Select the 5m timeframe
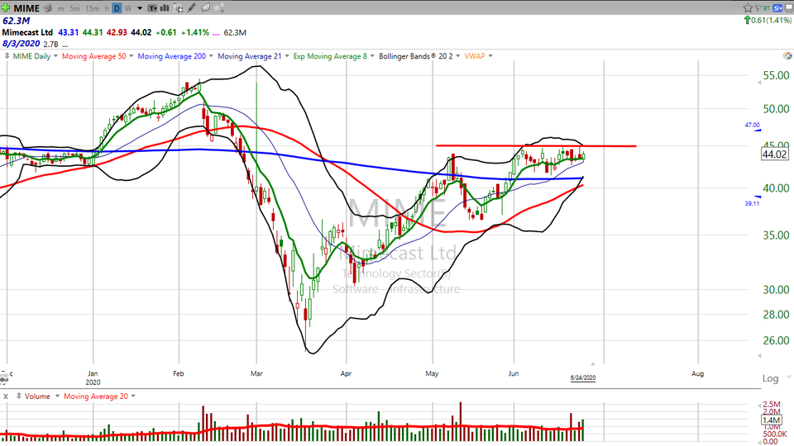This screenshot has height=446, width=794. [74, 8]
